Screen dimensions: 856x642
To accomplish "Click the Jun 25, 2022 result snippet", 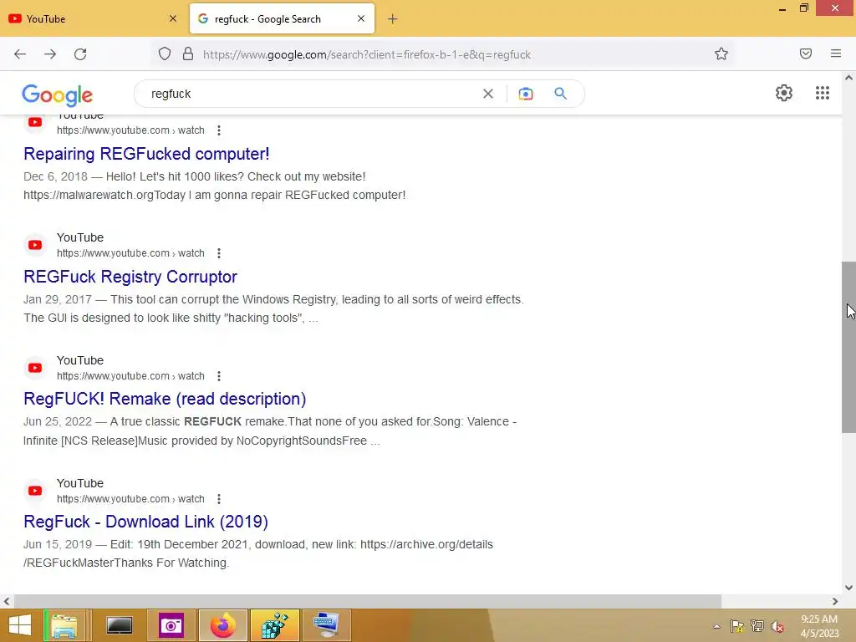I will (270, 431).
